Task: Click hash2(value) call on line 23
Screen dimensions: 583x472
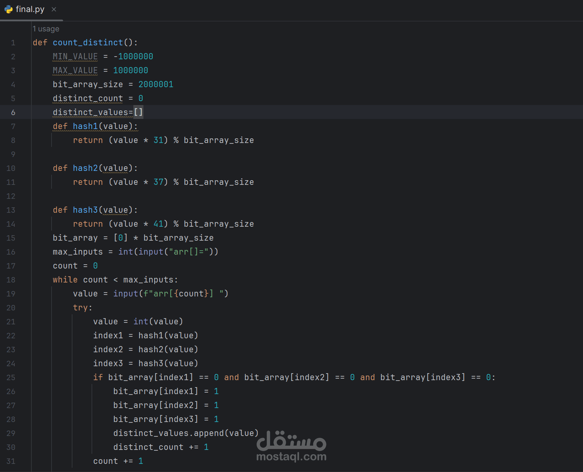Action: 168,350
